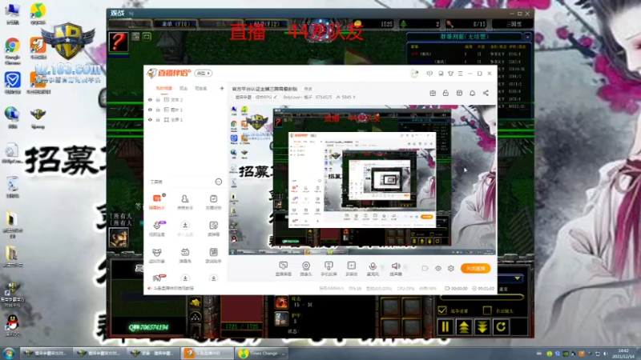Click the toolbox bottom-row middle download icon
This screenshot has width=641, height=360.
(185, 278)
